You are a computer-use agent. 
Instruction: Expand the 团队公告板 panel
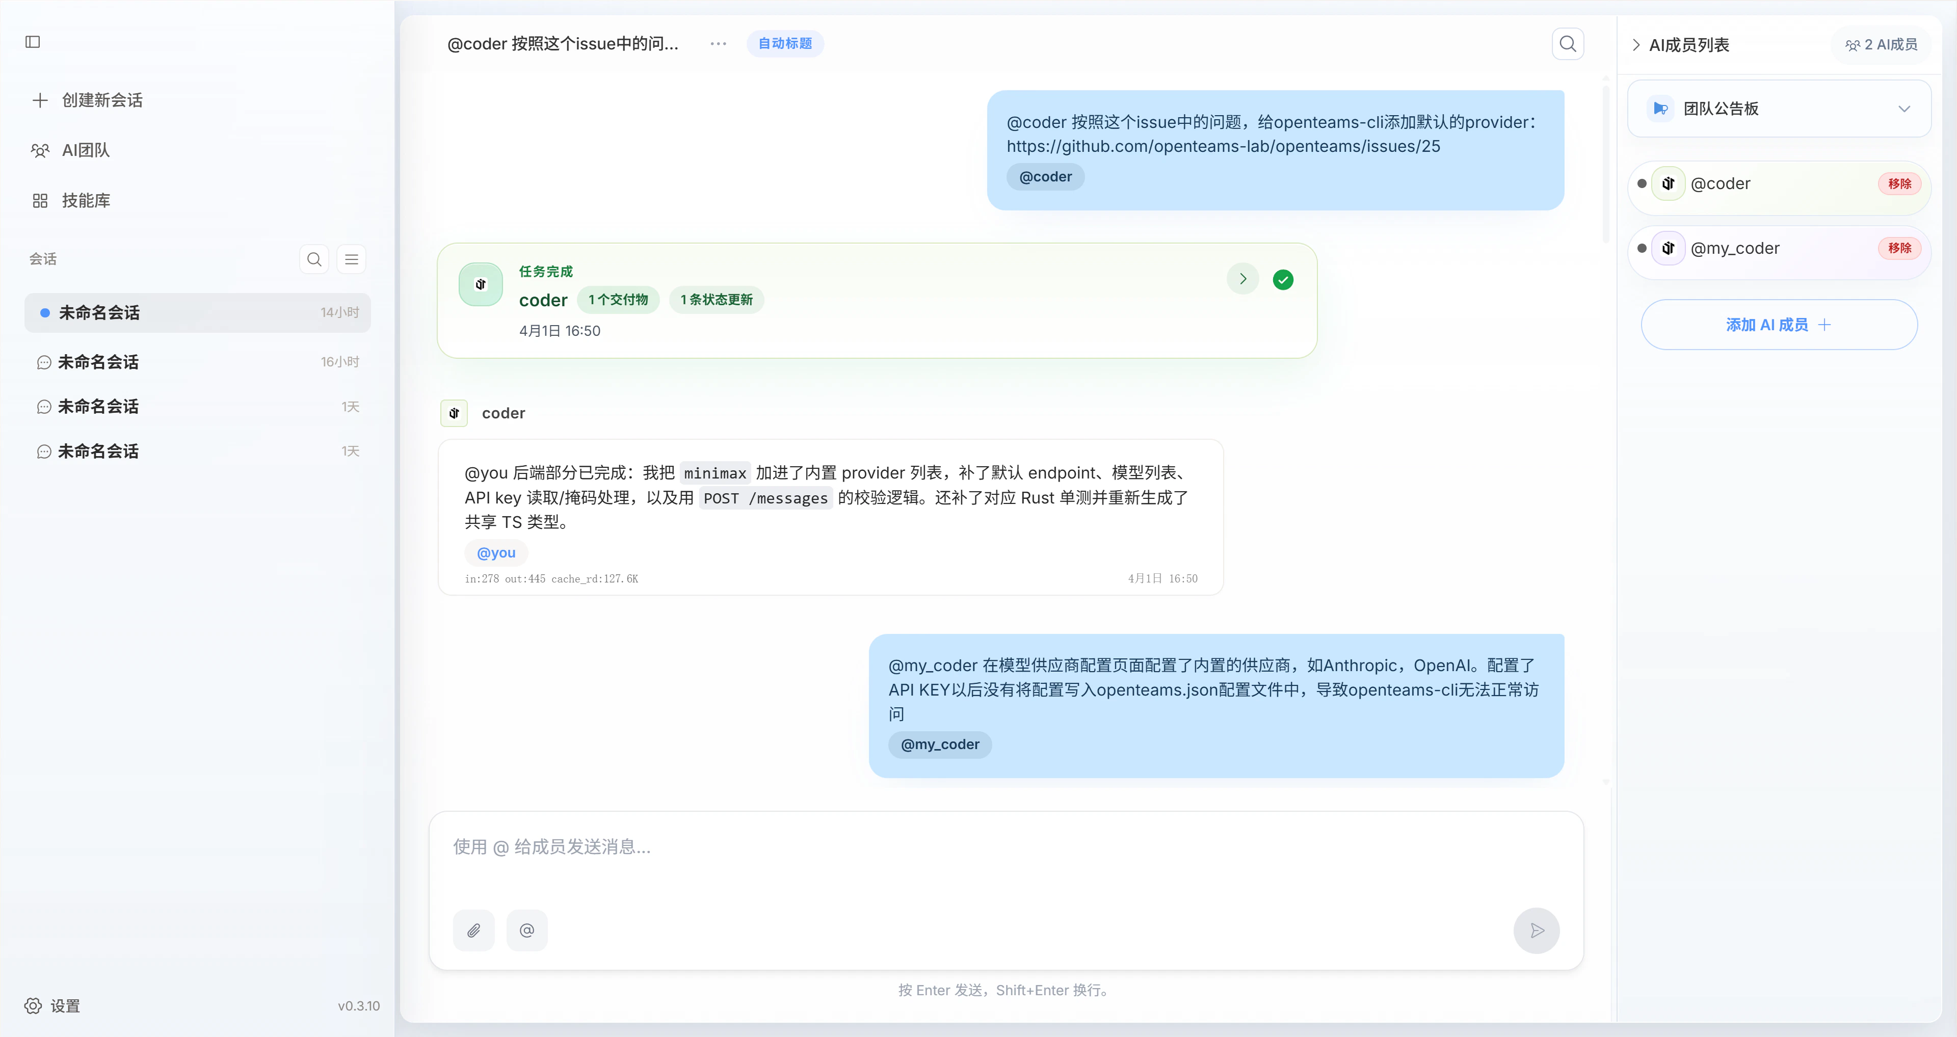pyautogui.click(x=1904, y=109)
